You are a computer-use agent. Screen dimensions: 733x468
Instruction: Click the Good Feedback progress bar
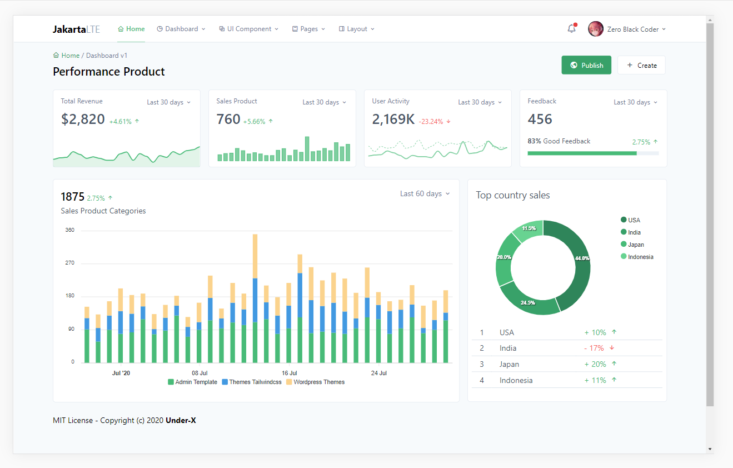click(x=593, y=153)
